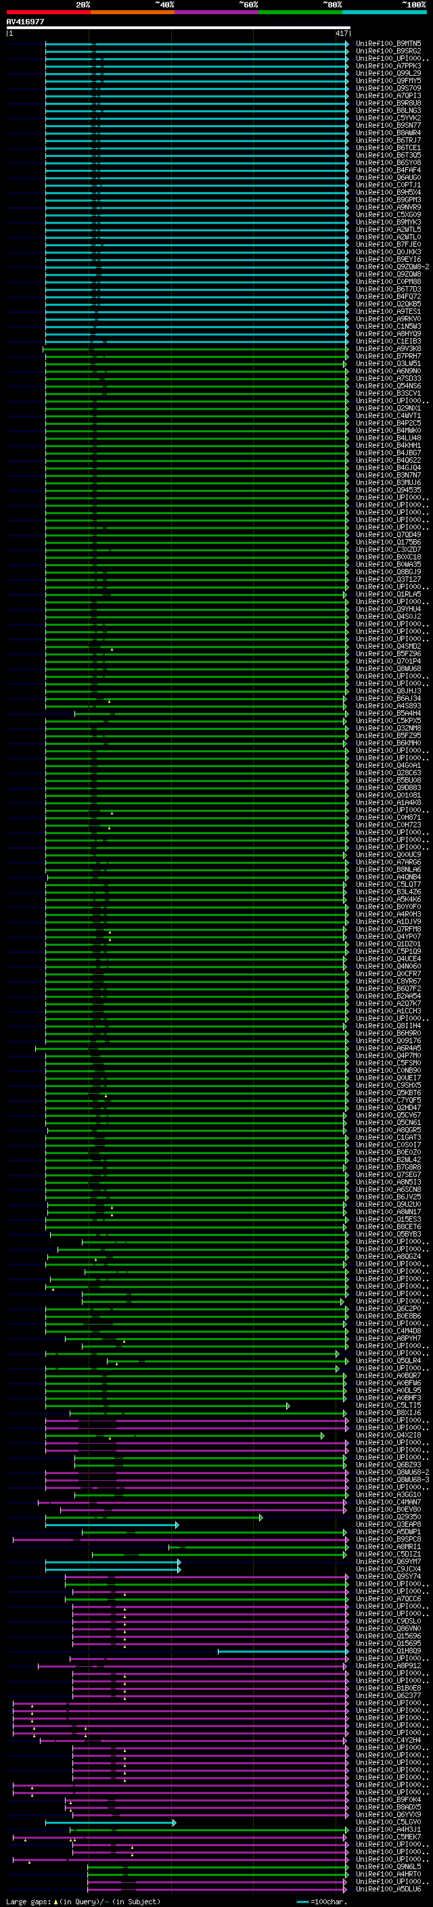Select hit UniRef100_A7ARG6

(x=388, y=863)
